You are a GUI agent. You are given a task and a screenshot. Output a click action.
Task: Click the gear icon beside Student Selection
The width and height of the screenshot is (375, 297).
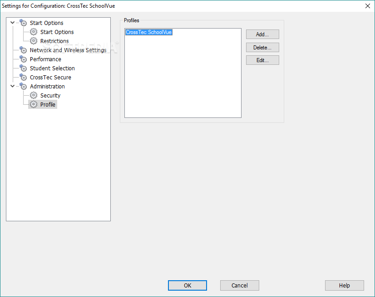pos(23,68)
